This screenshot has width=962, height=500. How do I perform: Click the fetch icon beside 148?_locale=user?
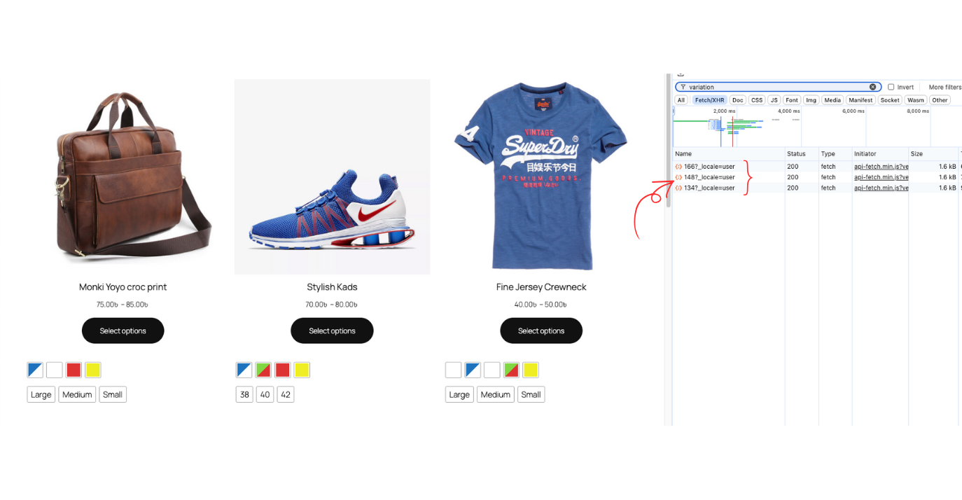677,177
